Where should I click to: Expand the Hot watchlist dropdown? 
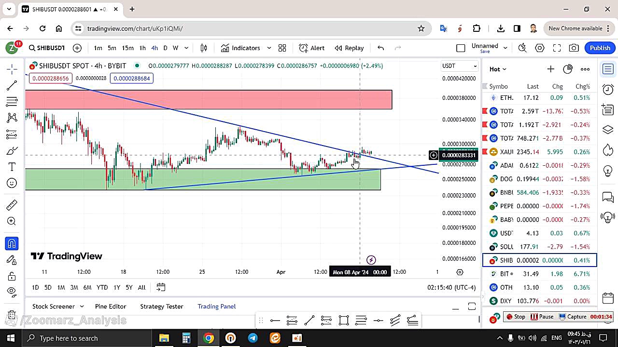498,69
